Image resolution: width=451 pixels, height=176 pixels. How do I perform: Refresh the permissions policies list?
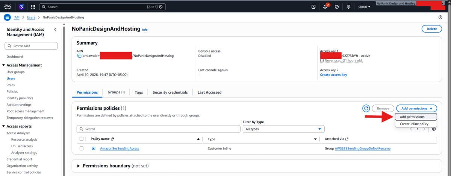pos(366,108)
